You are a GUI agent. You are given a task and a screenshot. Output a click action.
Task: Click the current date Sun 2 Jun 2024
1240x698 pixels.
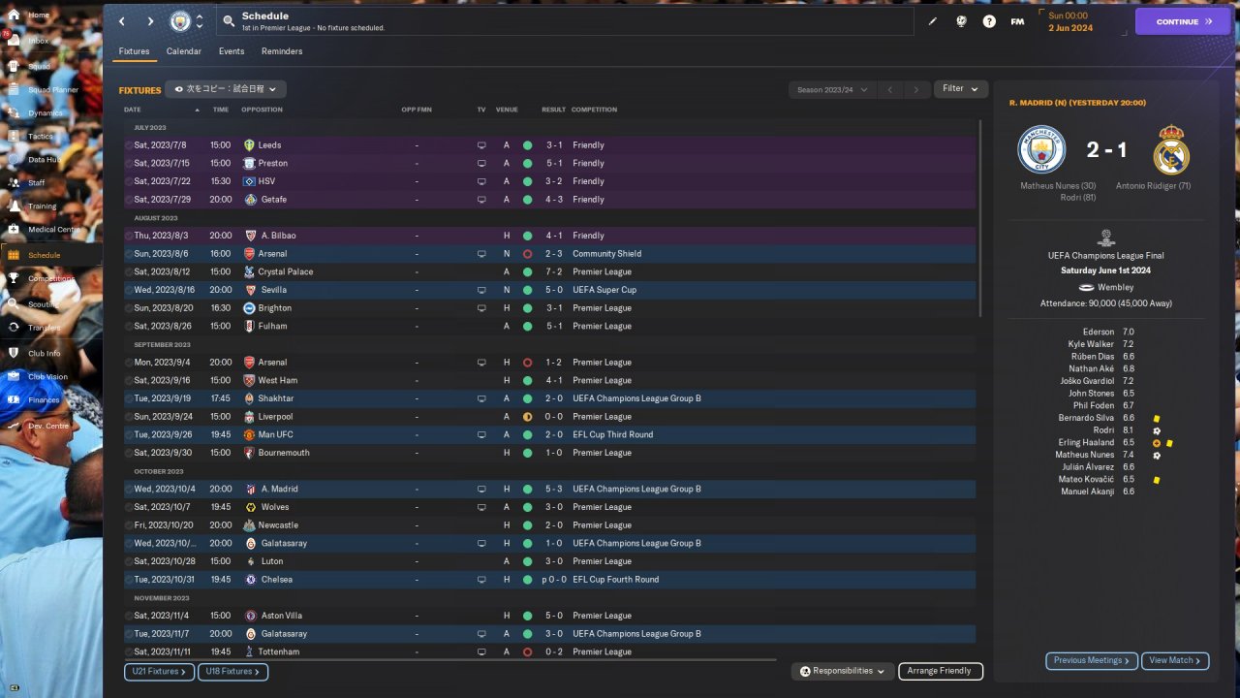click(x=1069, y=22)
